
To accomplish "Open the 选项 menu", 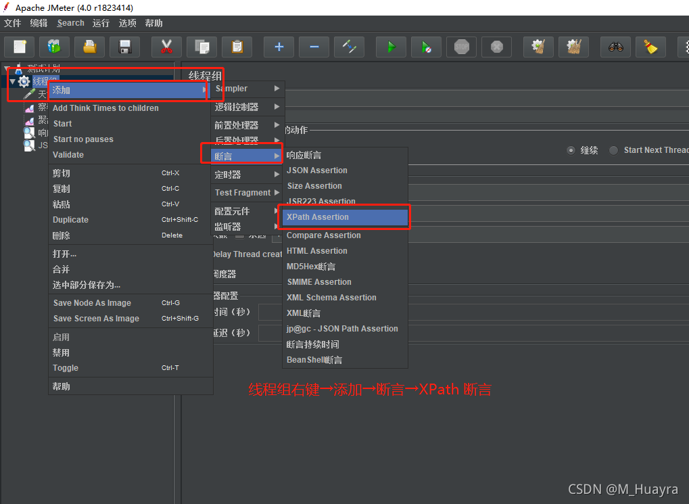I will [x=127, y=23].
